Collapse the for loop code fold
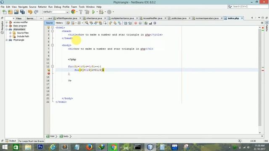The width and height of the screenshot is (269, 151). pyautogui.click(x=53, y=66)
